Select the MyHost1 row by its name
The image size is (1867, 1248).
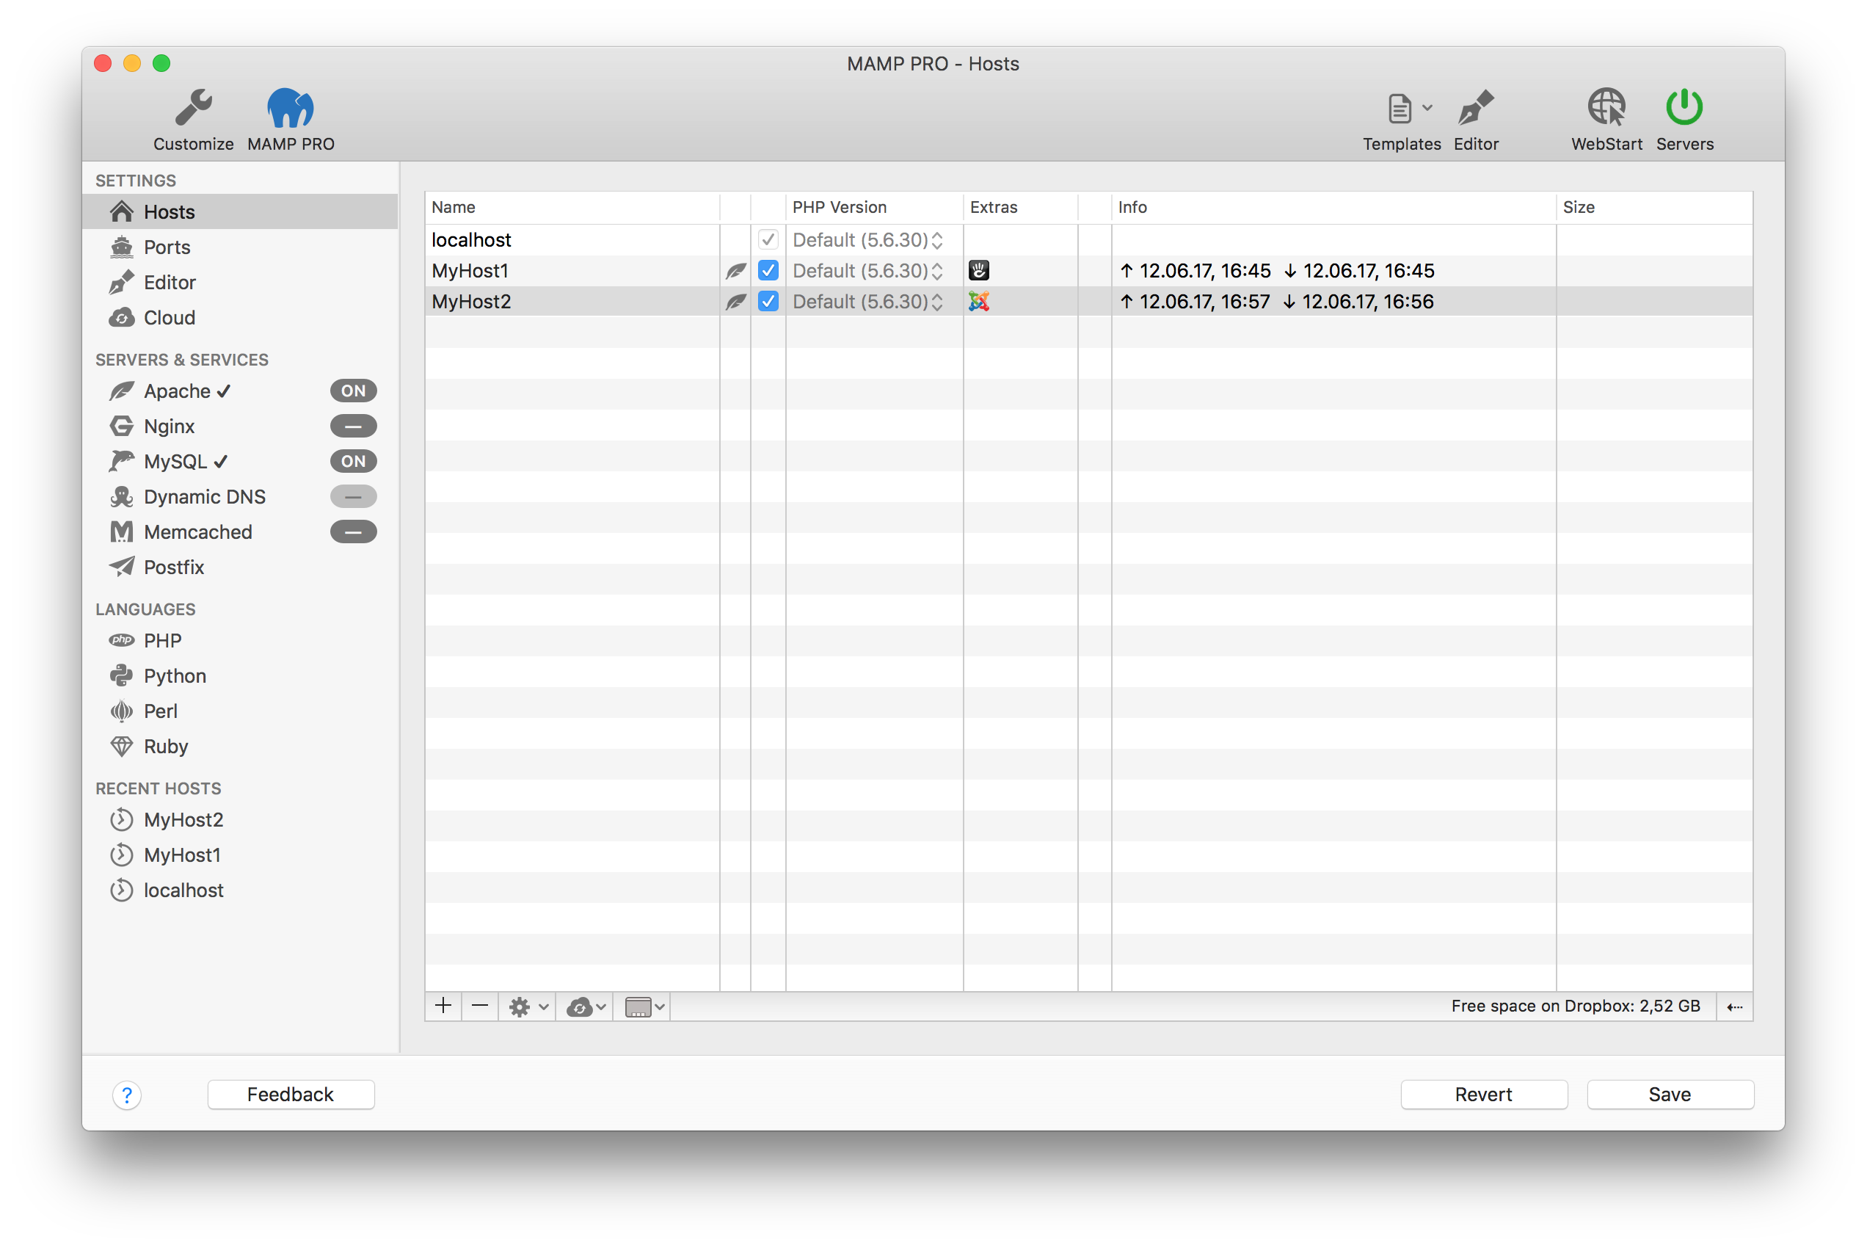pyautogui.click(x=470, y=271)
